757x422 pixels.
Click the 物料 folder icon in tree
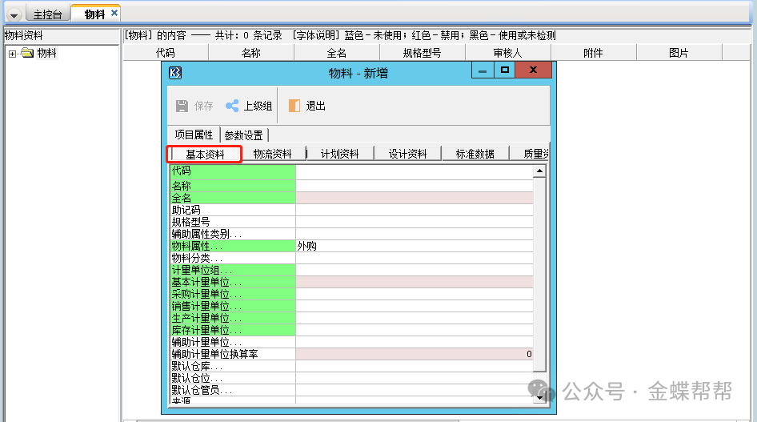(x=27, y=54)
